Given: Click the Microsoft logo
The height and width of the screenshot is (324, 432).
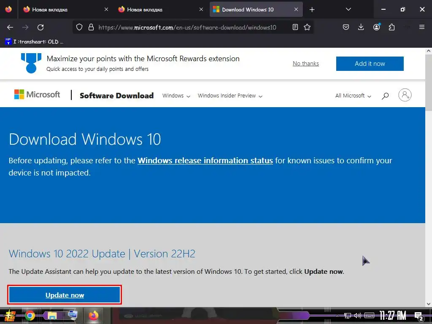Looking at the screenshot, I should pos(37,94).
